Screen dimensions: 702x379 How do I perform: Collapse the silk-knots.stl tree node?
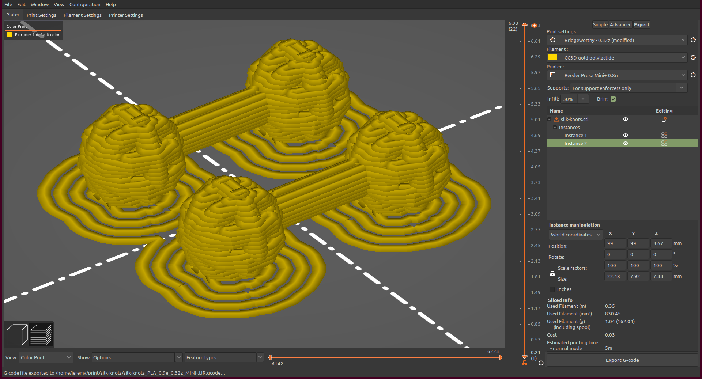[x=550, y=120]
